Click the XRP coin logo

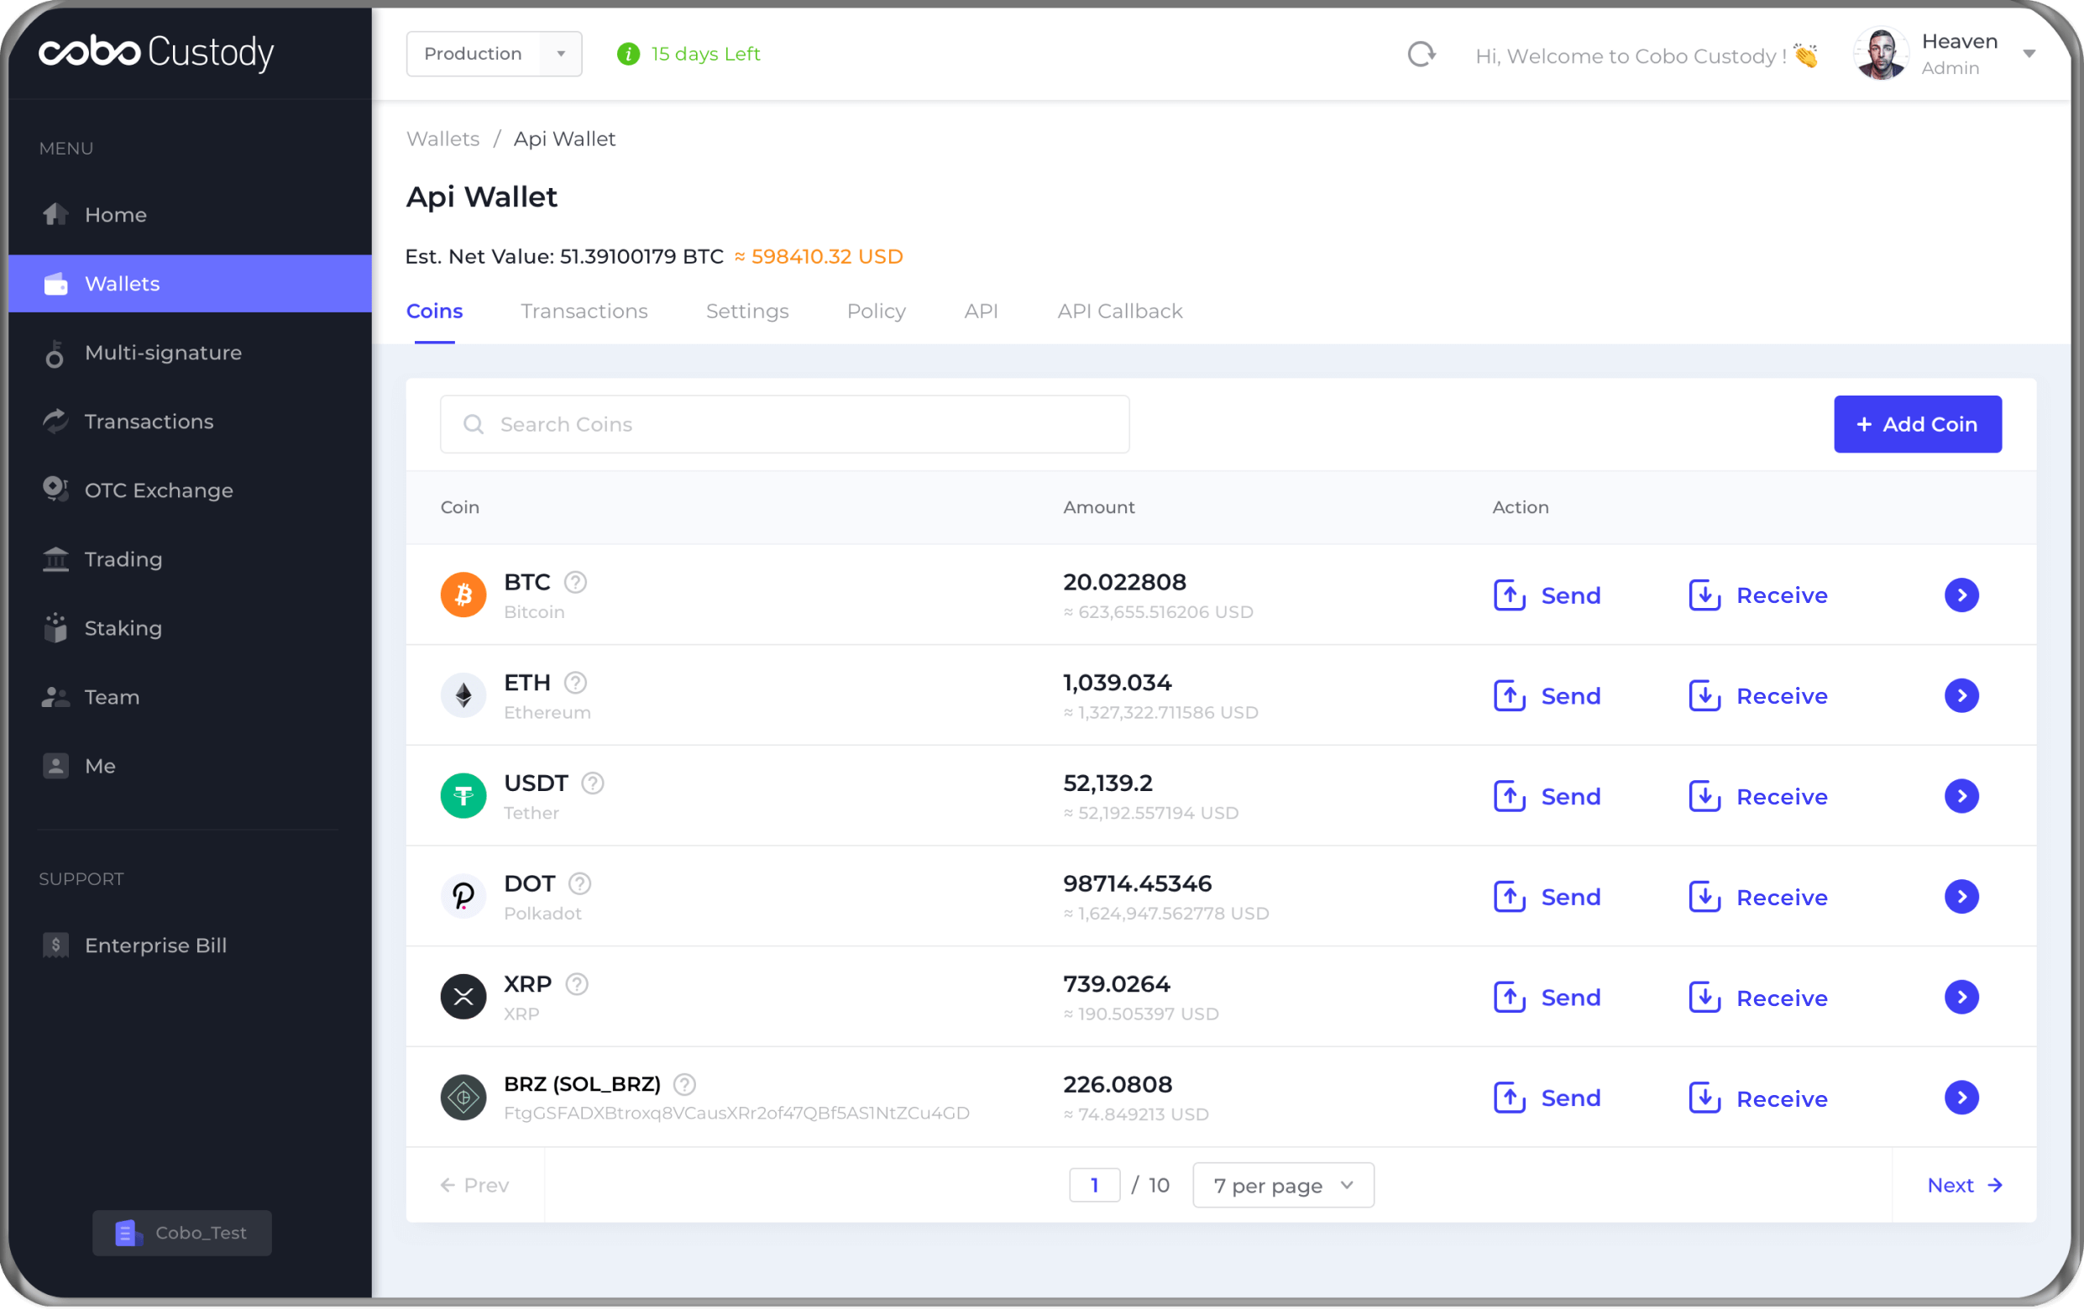(463, 997)
